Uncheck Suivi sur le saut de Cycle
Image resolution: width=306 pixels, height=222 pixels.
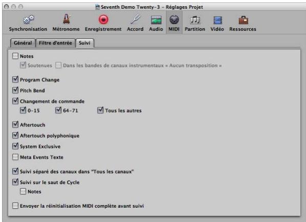point(15,182)
